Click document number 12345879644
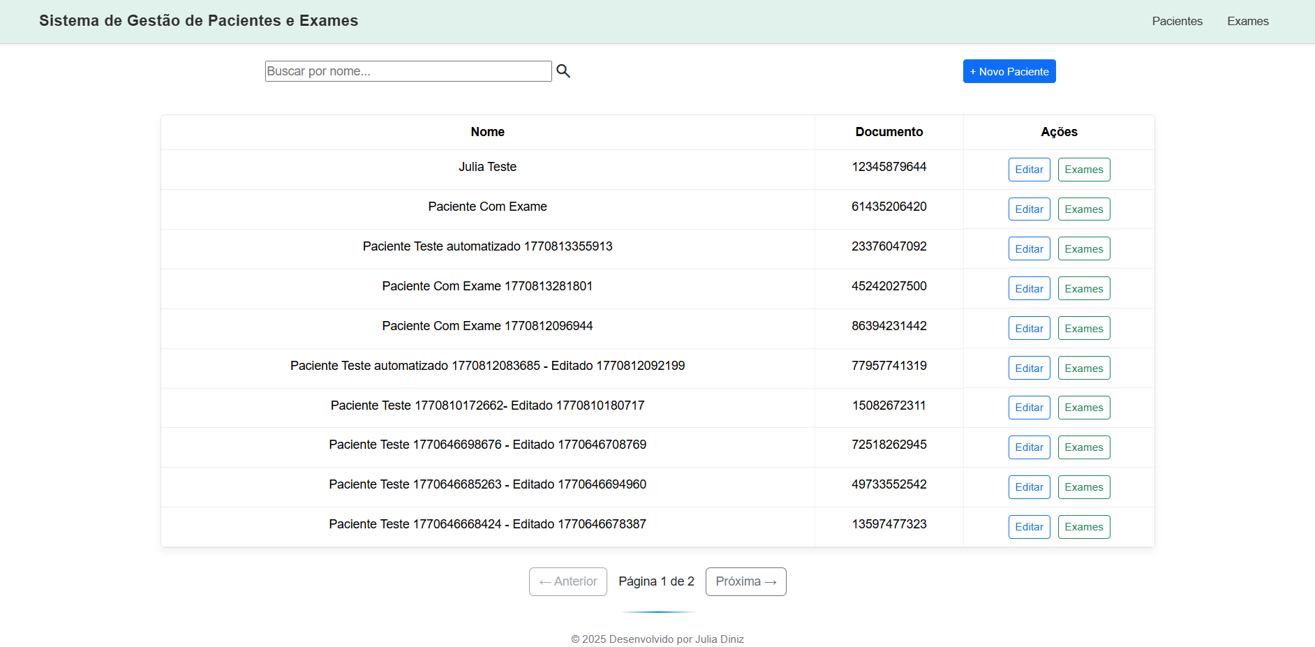The height and width of the screenshot is (647, 1315). click(x=889, y=167)
